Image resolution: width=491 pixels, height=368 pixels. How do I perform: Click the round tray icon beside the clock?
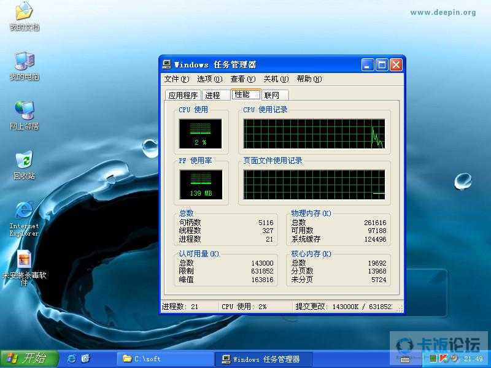click(x=454, y=359)
